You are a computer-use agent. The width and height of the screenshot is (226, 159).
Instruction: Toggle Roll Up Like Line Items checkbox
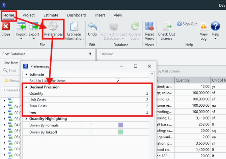click(118, 81)
